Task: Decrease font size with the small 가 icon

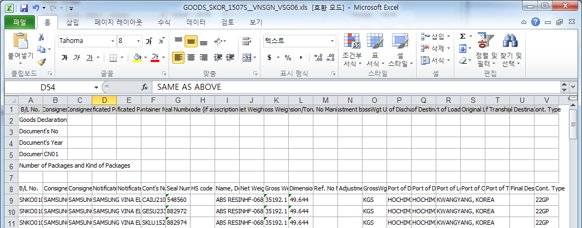Action: tap(161, 41)
